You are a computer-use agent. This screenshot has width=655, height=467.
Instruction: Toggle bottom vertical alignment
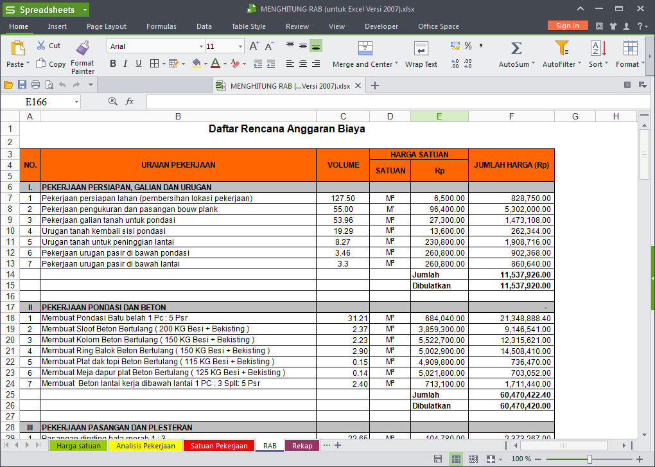[x=316, y=46]
